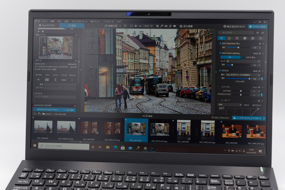Screen dimensions: 285x190
Task: Disable the ヴィネット correction
Action: click(x=220, y=70)
